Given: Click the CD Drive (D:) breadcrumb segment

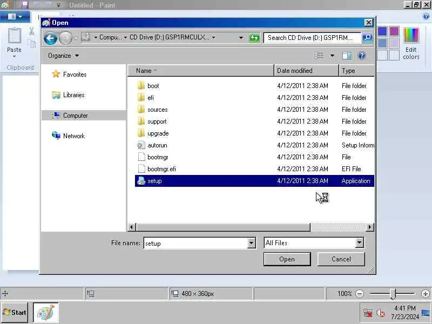Looking at the screenshot, I should pyautogui.click(x=169, y=37).
